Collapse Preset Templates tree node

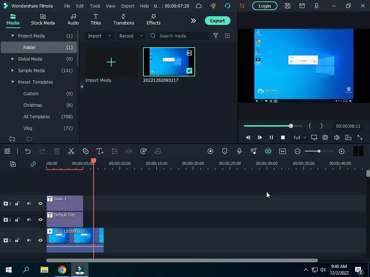[13, 82]
